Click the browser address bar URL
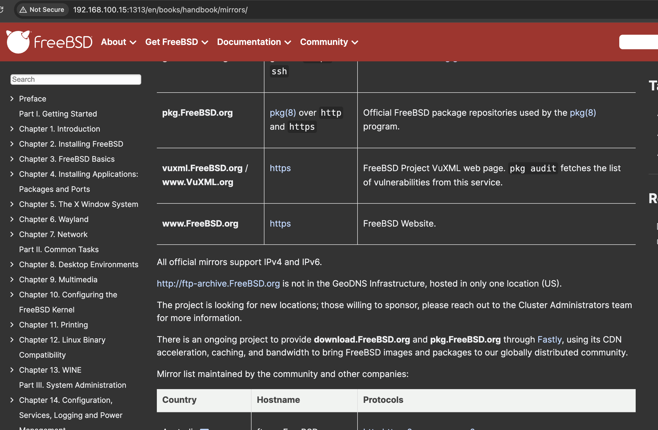 coord(160,10)
